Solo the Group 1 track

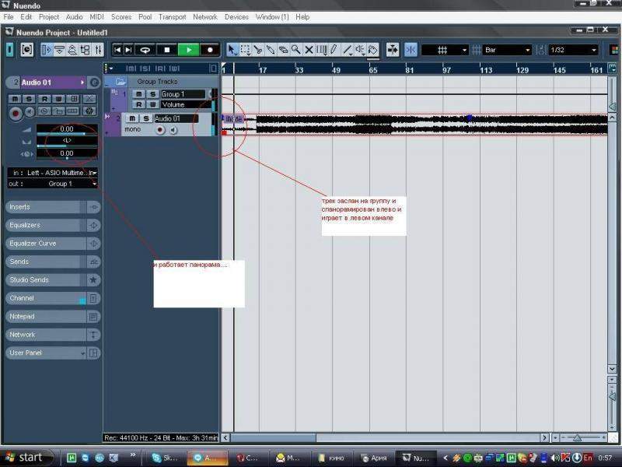point(152,94)
